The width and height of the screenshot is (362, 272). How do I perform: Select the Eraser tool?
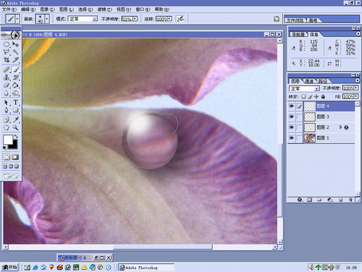click(6, 85)
